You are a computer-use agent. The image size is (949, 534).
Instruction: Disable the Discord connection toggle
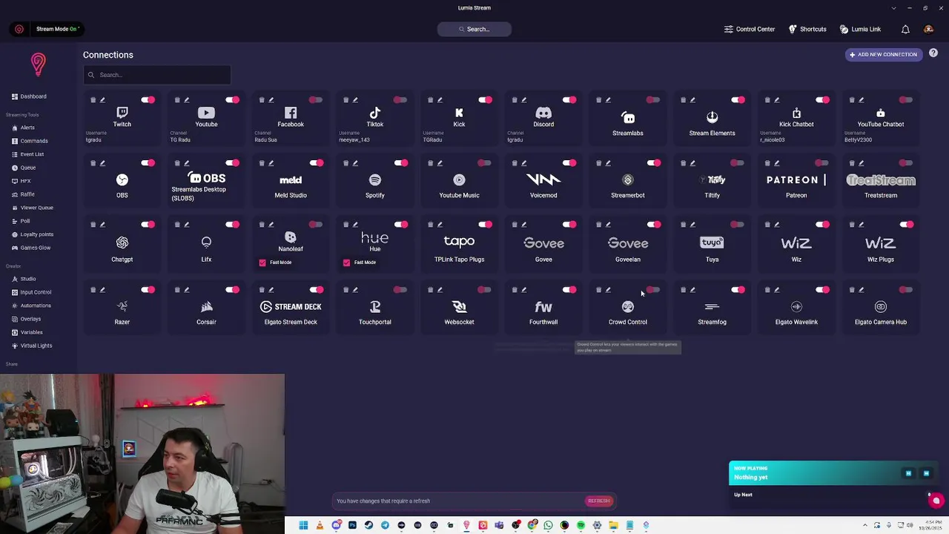coord(569,99)
